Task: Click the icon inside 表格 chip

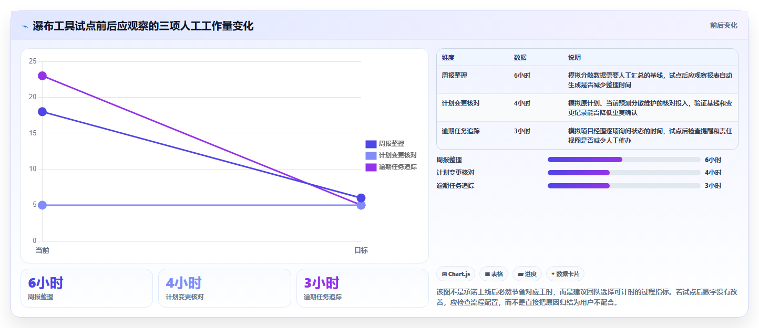Action: (487, 274)
